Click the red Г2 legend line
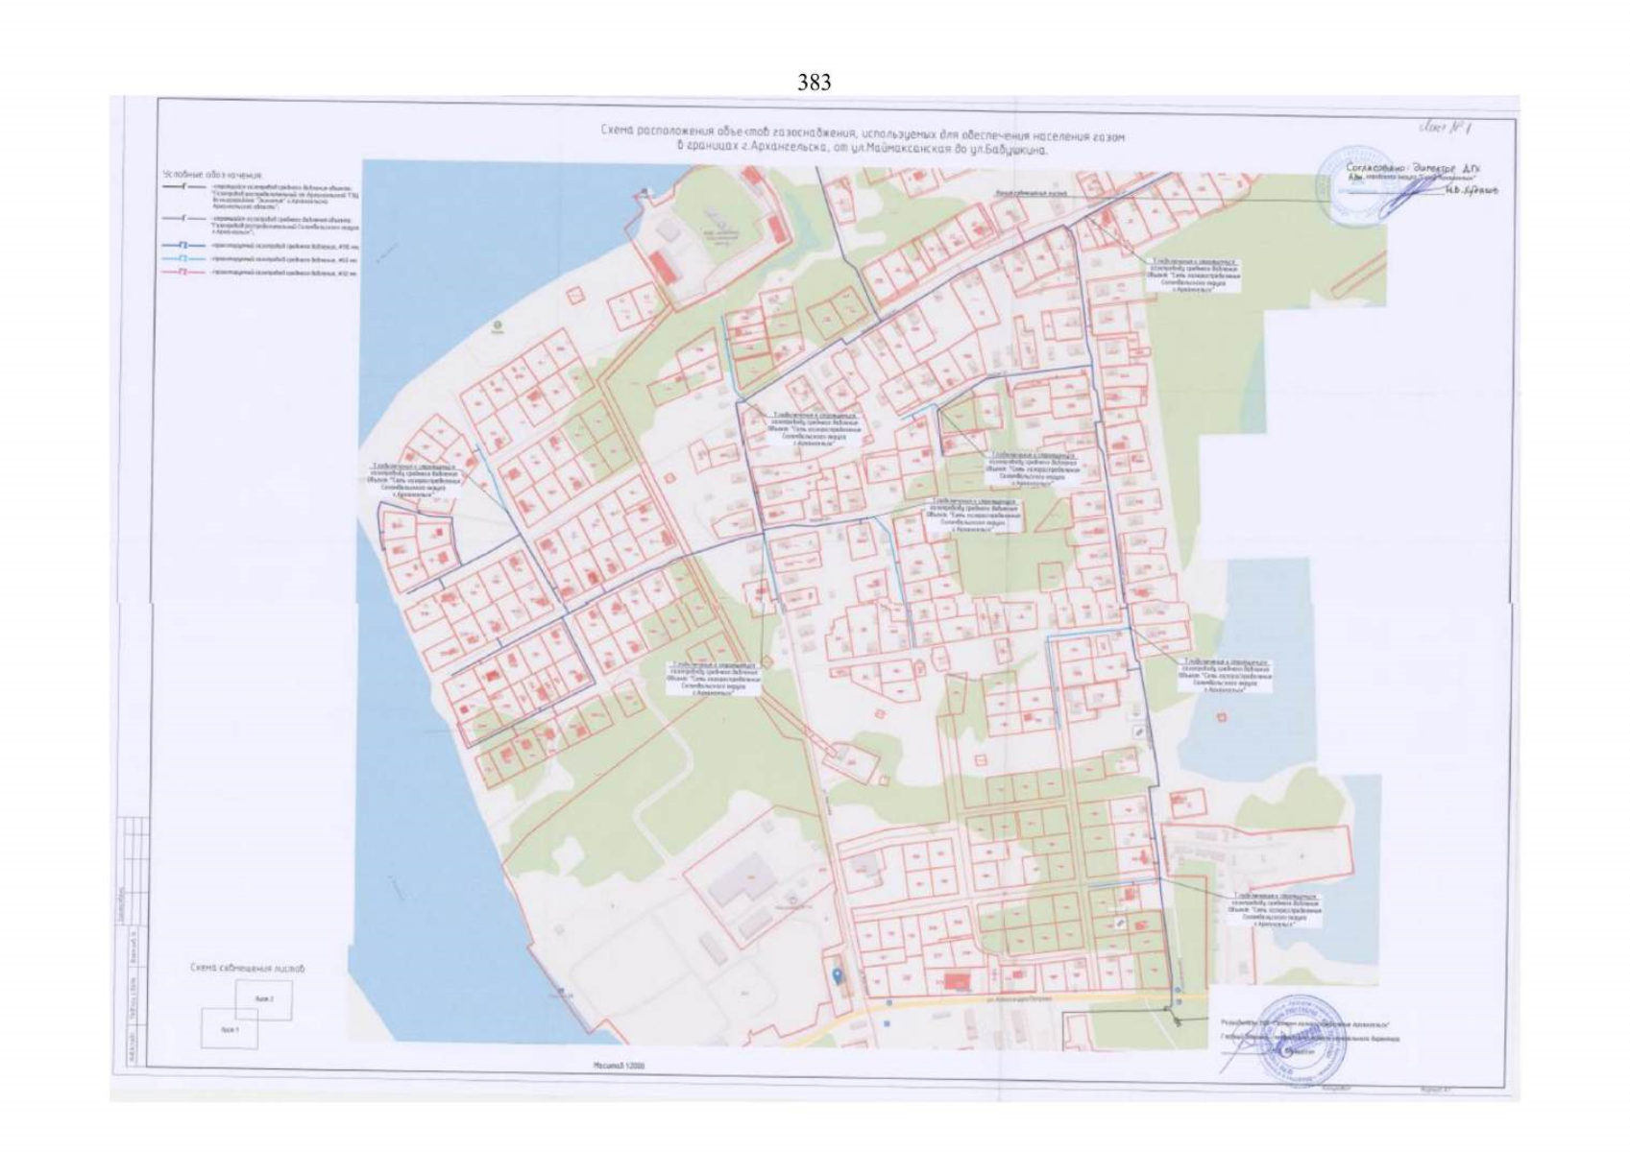This screenshot has height=1152, width=1630. (x=183, y=273)
